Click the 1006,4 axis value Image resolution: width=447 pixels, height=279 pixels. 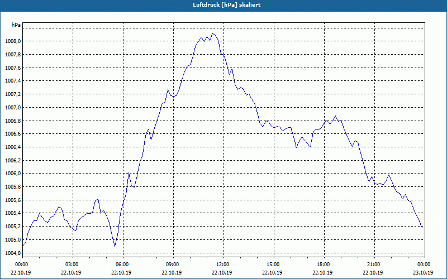tap(13, 147)
